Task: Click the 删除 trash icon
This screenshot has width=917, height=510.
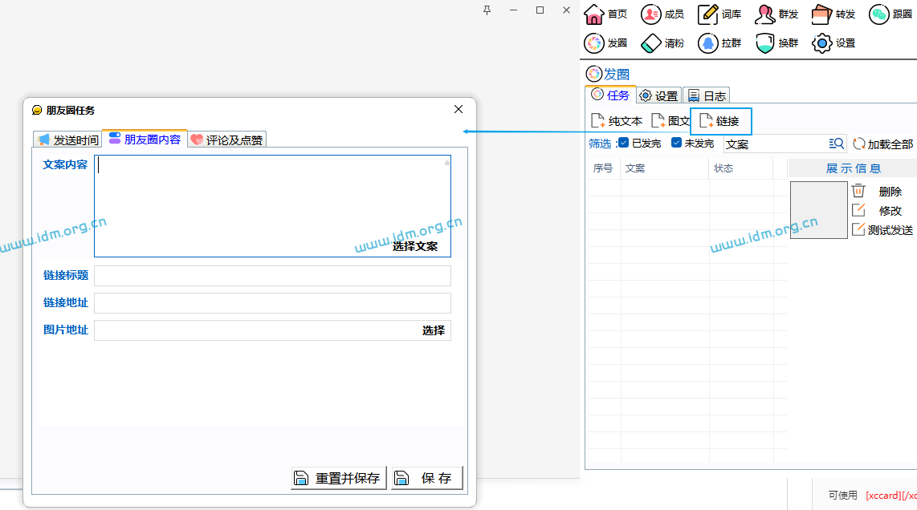Action: point(858,190)
